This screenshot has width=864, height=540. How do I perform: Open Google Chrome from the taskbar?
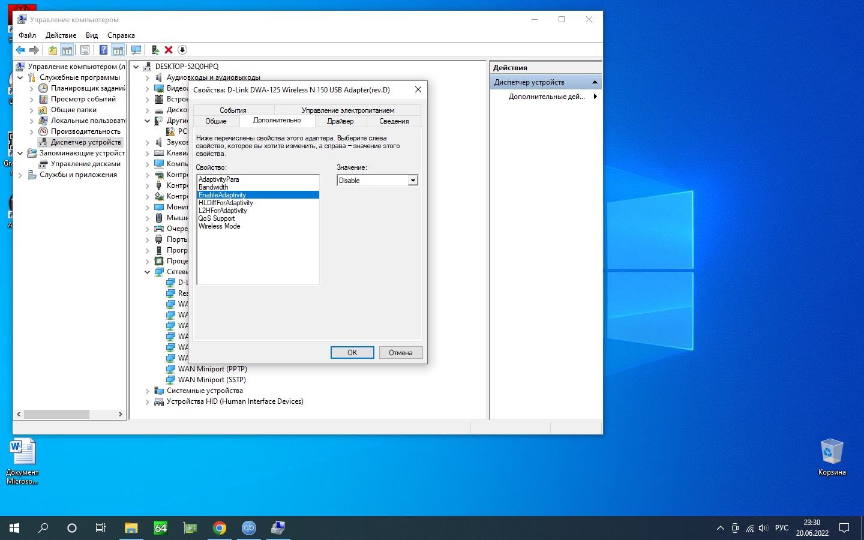(220, 528)
